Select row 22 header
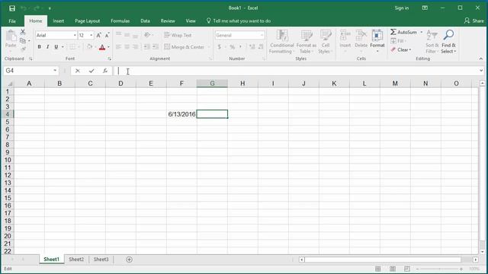 click(x=8, y=251)
